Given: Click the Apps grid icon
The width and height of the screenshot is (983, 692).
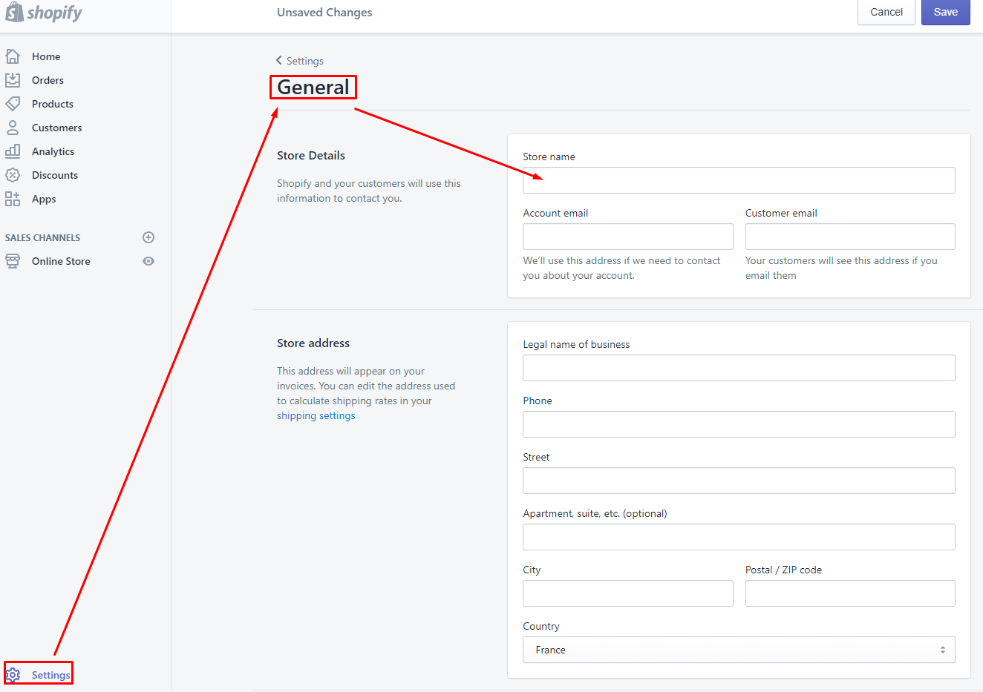Looking at the screenshot, I should (13, 199).
